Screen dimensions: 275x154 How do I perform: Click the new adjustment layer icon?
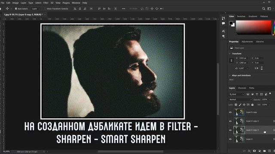pos(260,151)
